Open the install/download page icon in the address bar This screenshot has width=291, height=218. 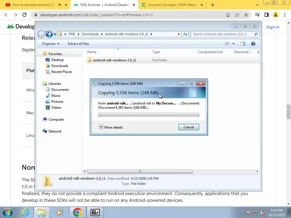(x=228, y=15)
